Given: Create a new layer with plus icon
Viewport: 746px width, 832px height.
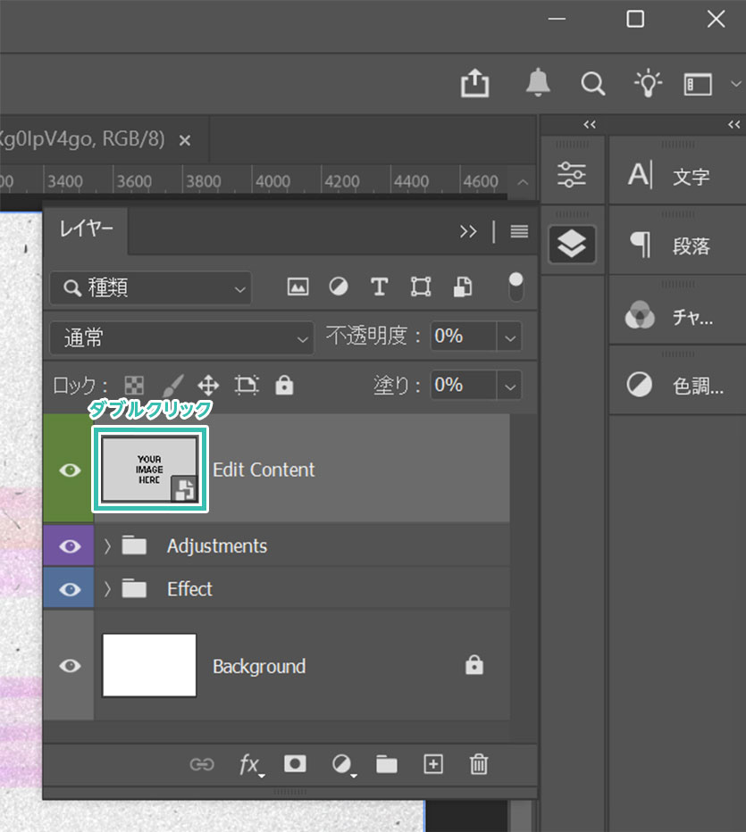Looking at the screenshot, I should pyautogui.click(x=433, y=764).
